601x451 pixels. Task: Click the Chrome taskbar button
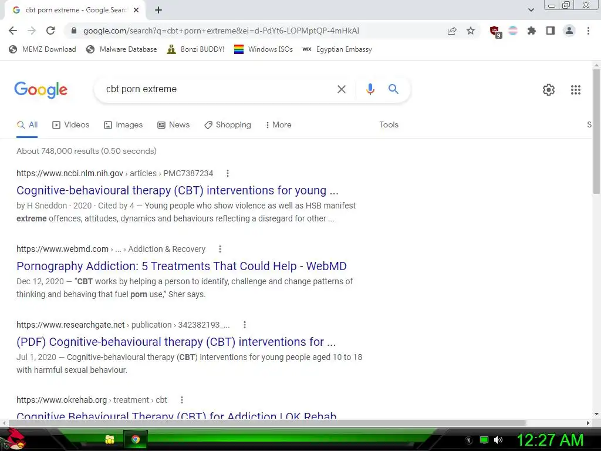click(x=136, y=439)
